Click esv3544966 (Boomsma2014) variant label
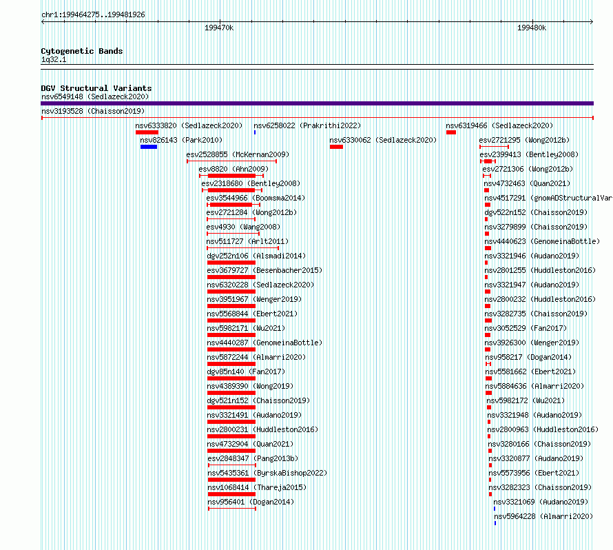Image resolution: width=613 pixels, height=550 pixels. pos(256,198)
